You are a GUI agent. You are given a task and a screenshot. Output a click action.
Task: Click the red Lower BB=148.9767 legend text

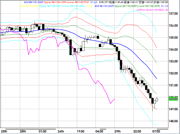(78, 2)
